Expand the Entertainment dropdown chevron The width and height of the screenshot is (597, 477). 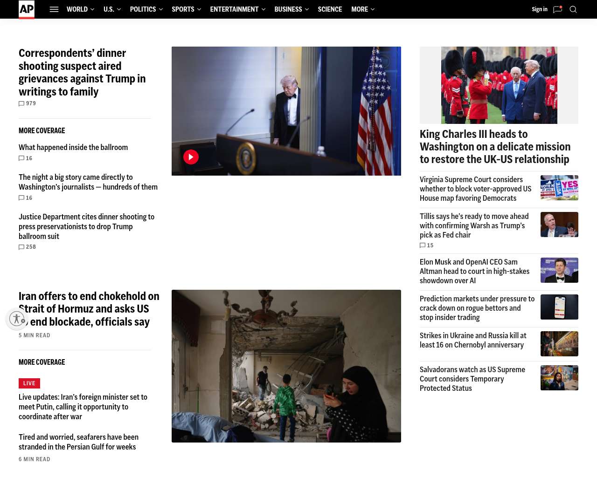pos(264,9)
